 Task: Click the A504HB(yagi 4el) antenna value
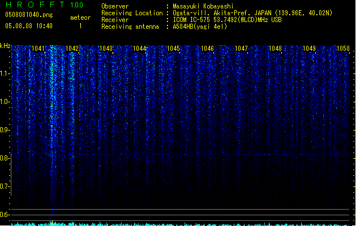[x=200, y=27]
